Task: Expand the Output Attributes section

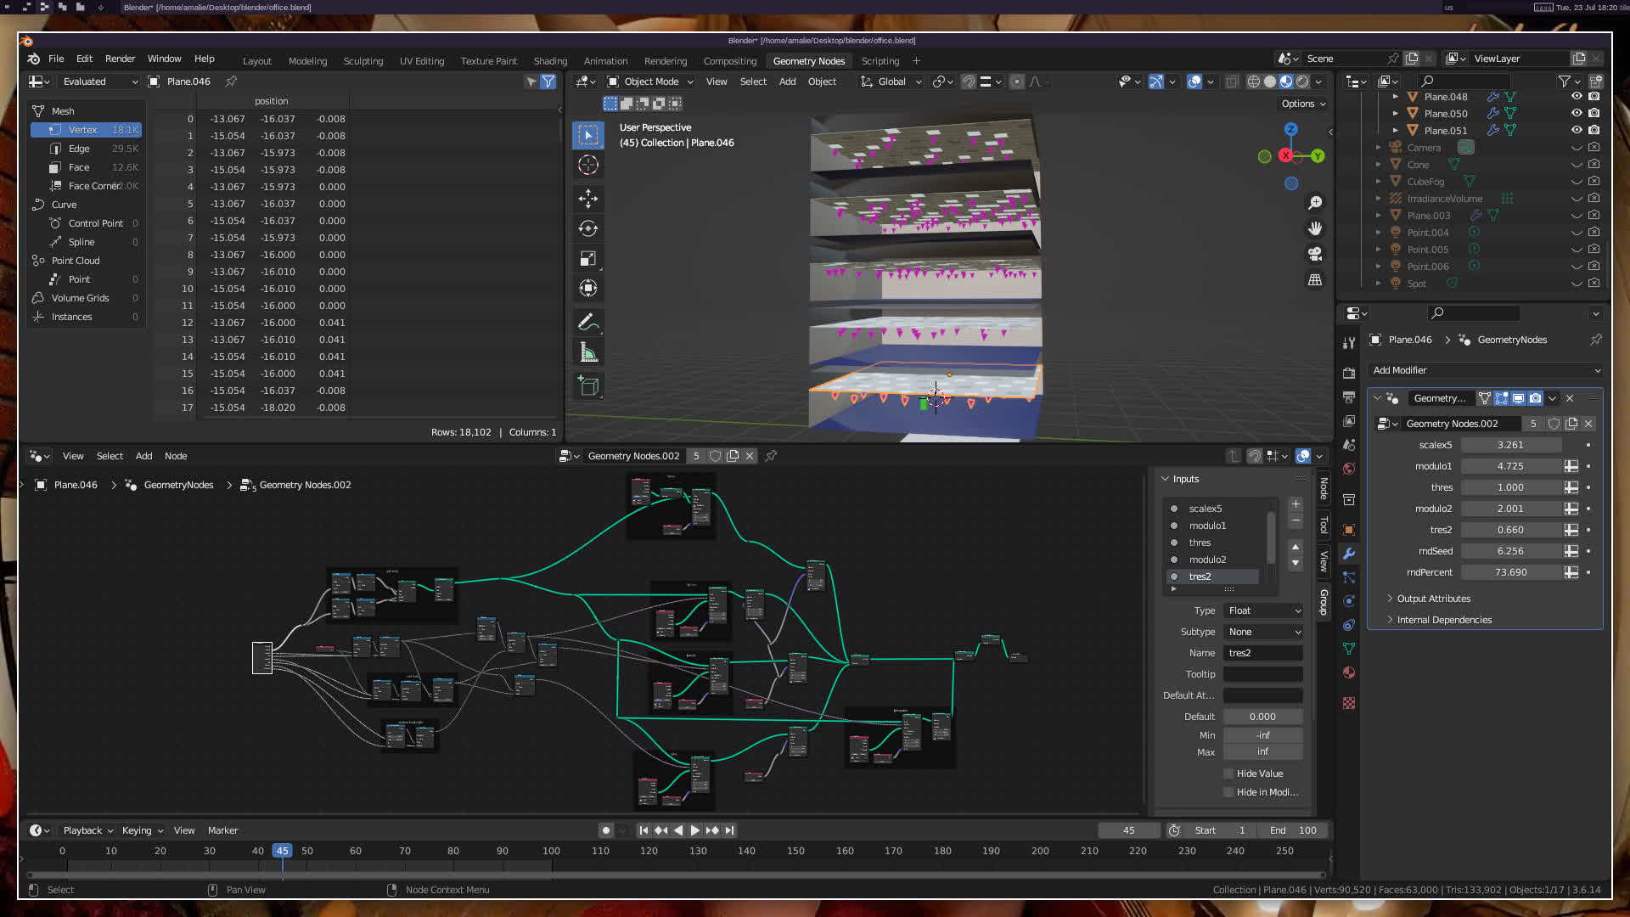Action: (x=1433, y=599)
